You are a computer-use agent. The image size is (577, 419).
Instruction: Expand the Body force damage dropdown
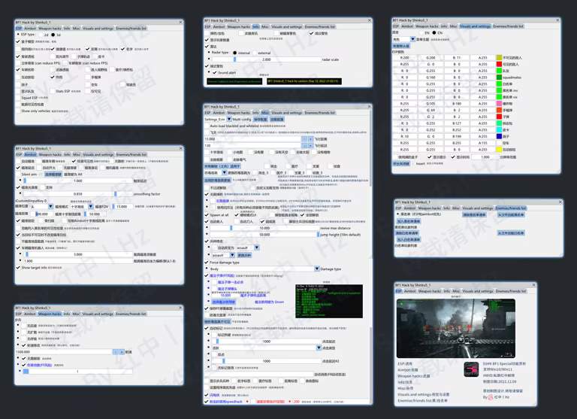point(261,269)
